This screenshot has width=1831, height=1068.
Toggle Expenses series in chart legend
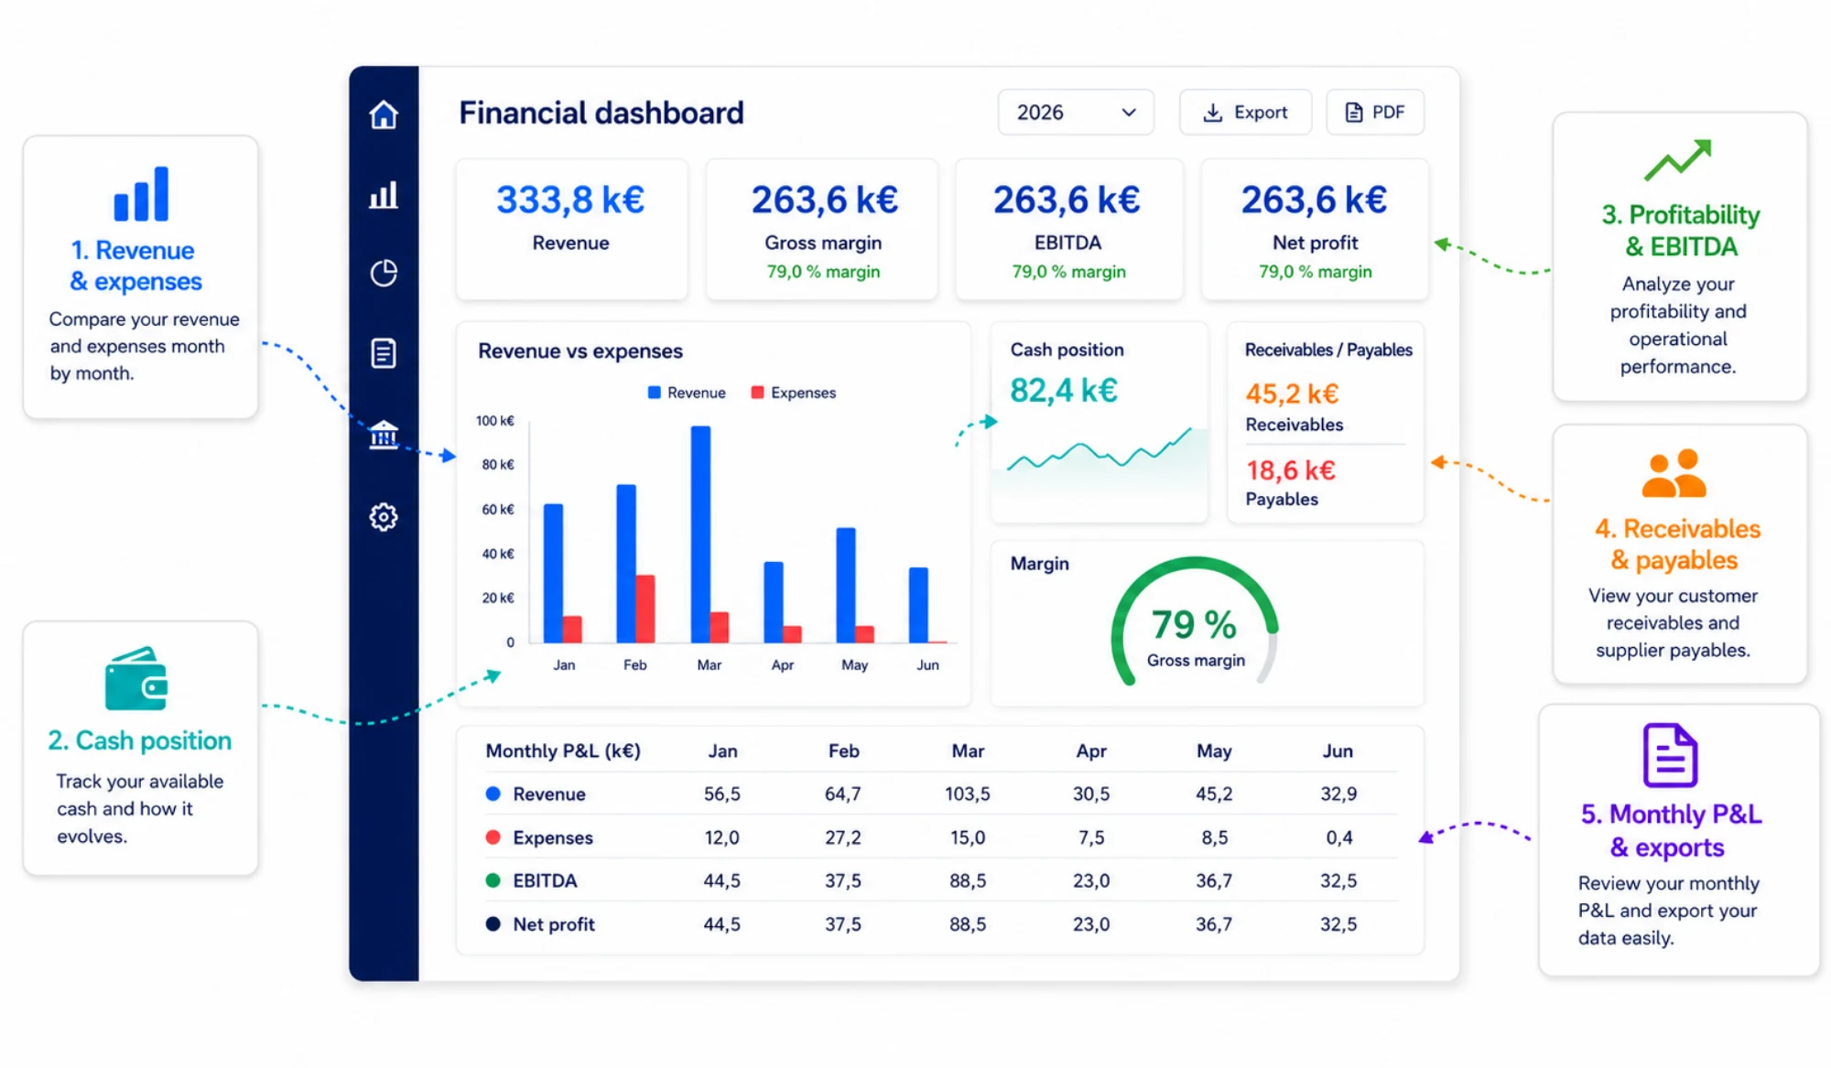point(794,393)
